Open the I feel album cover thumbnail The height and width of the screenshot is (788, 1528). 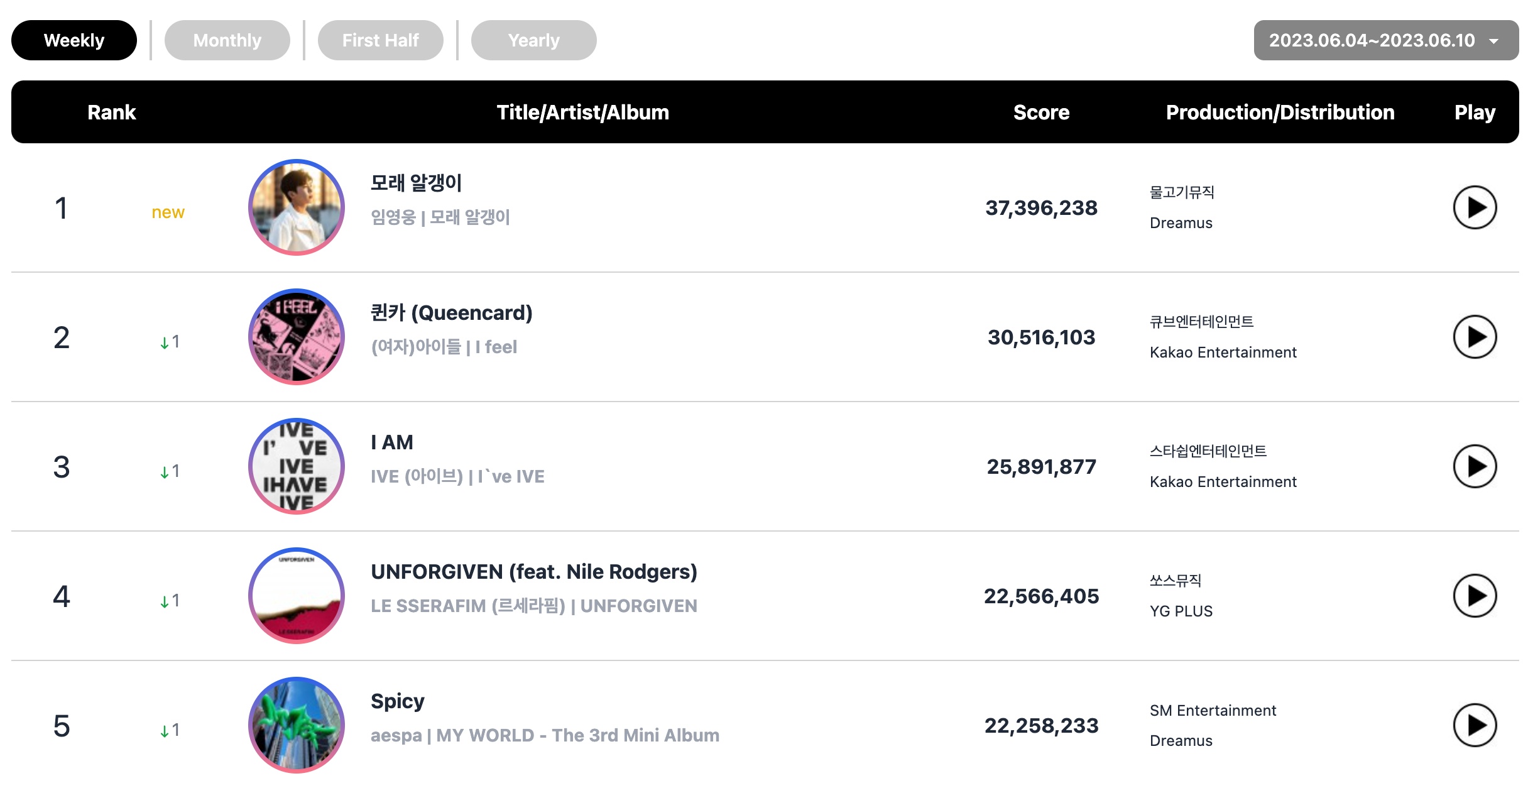[297, 337]
